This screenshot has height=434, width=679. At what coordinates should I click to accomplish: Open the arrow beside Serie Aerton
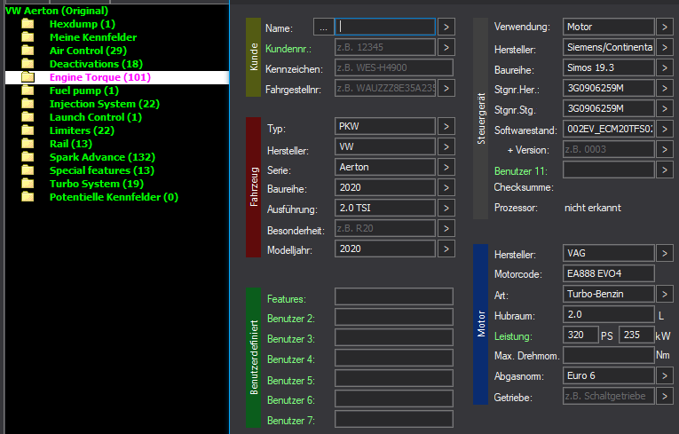(x=446, y=167)
